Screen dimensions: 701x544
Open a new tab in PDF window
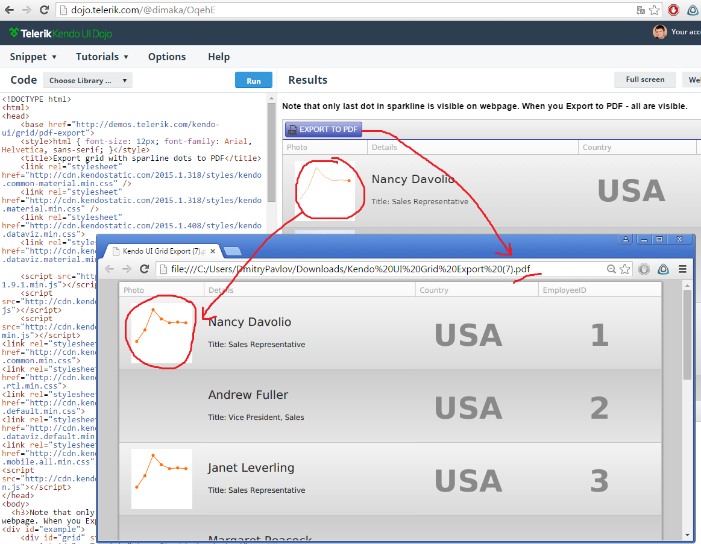pos(233,251)
